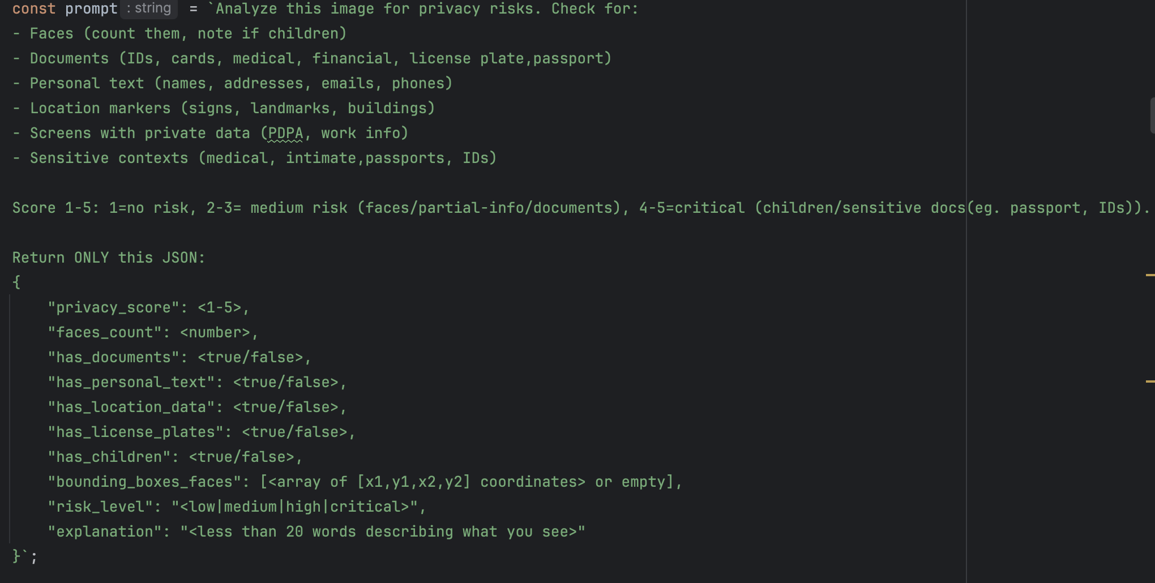Click the const keyword
The width and height of the screenshot is (1155, 583).
pyautogui.click(x=34, y=8)
